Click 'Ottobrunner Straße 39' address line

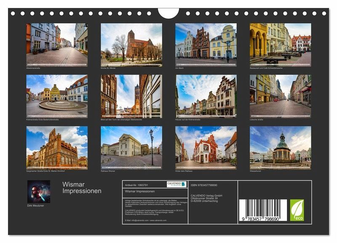pos(204,198)
